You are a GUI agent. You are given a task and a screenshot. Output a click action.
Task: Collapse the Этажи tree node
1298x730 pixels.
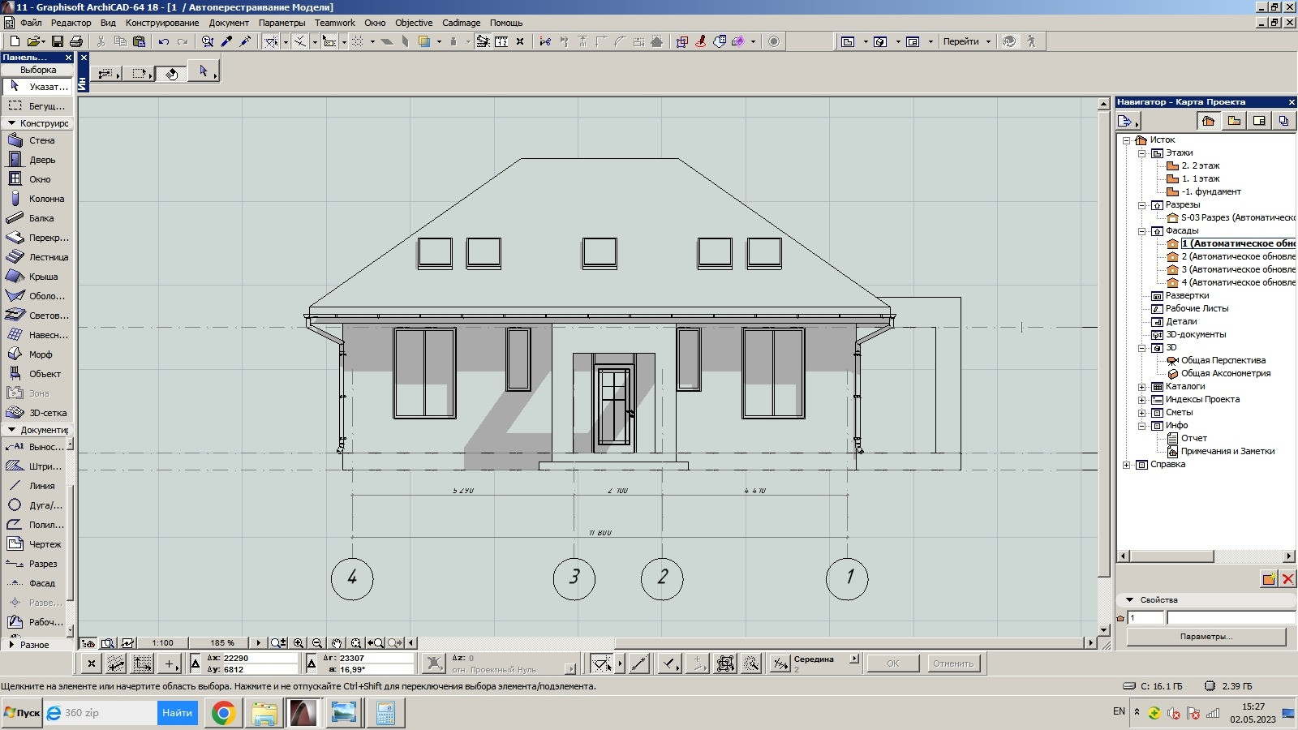click(1141, 153)
